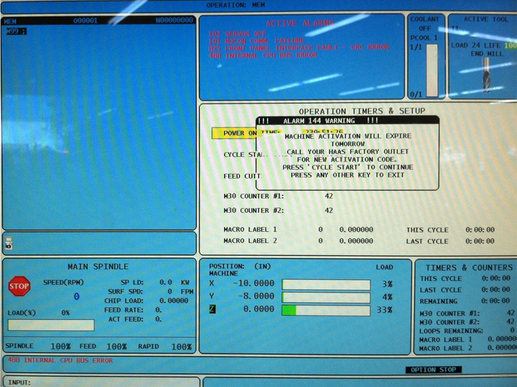
Task: Click the 488 error in the bottom message bar
Action: click(60, 360)
